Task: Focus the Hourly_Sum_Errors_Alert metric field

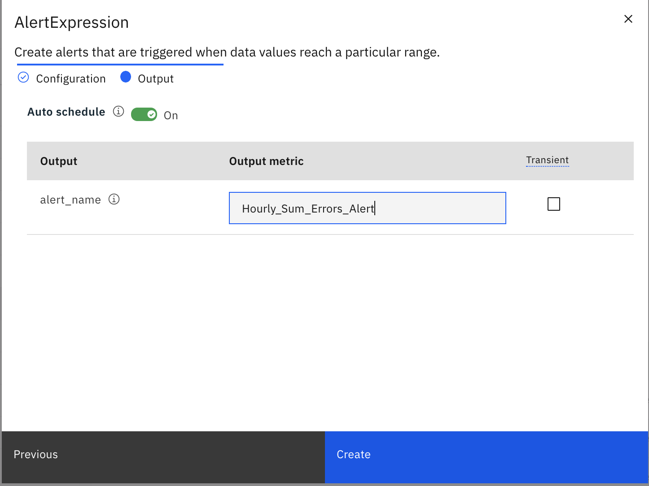Action: point(368,208)
